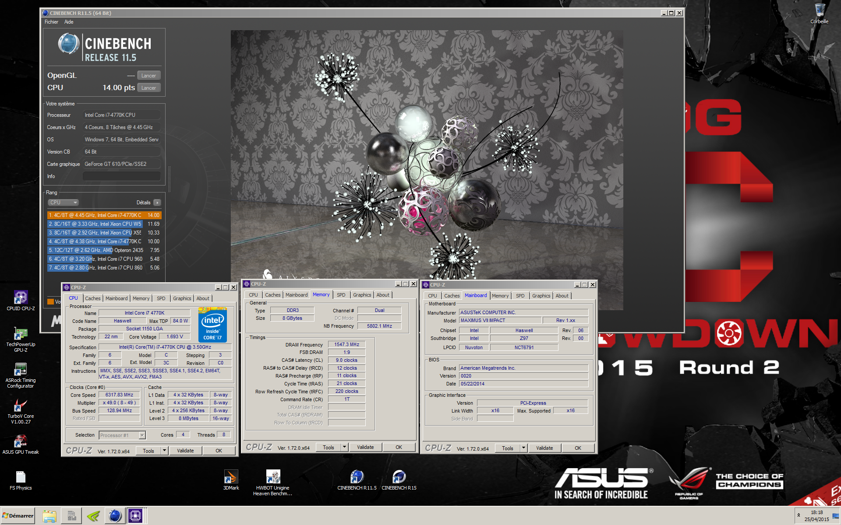This screenshot has height=525, width=841.
Task: Click the Cinebench logo sphere
Action: pos(68,44)
